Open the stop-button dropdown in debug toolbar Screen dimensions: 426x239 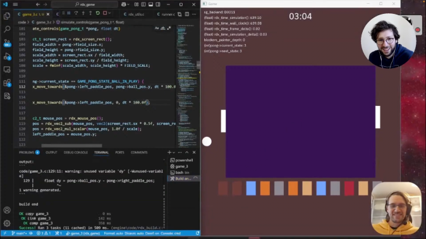click(x=109, y=13)
